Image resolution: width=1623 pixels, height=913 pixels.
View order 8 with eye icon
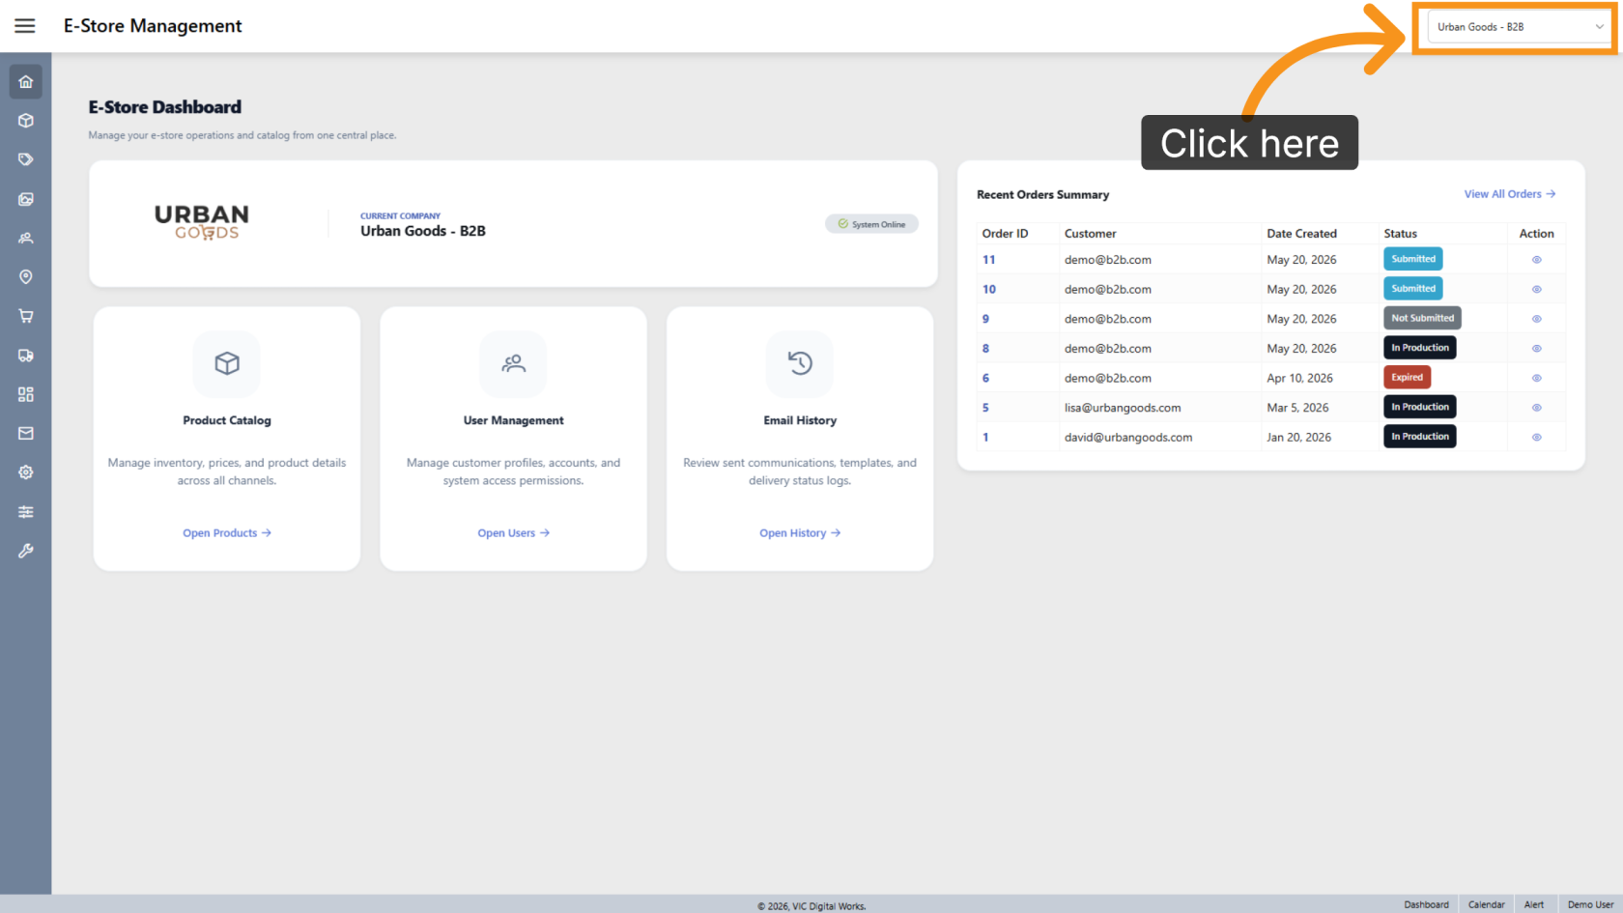[x=1536, y=349]
